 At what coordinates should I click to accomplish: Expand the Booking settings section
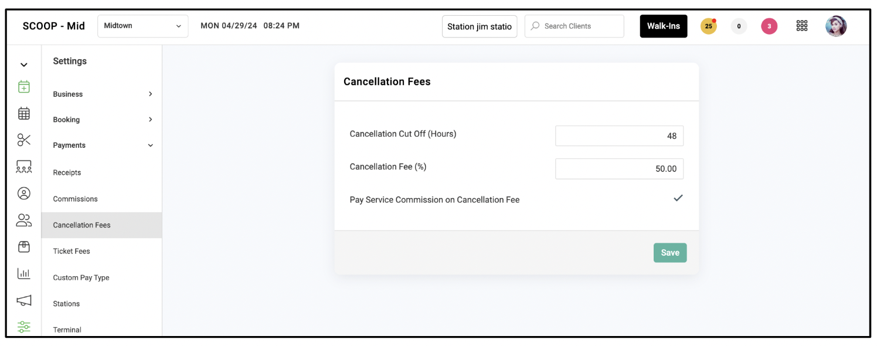(102, 120)
